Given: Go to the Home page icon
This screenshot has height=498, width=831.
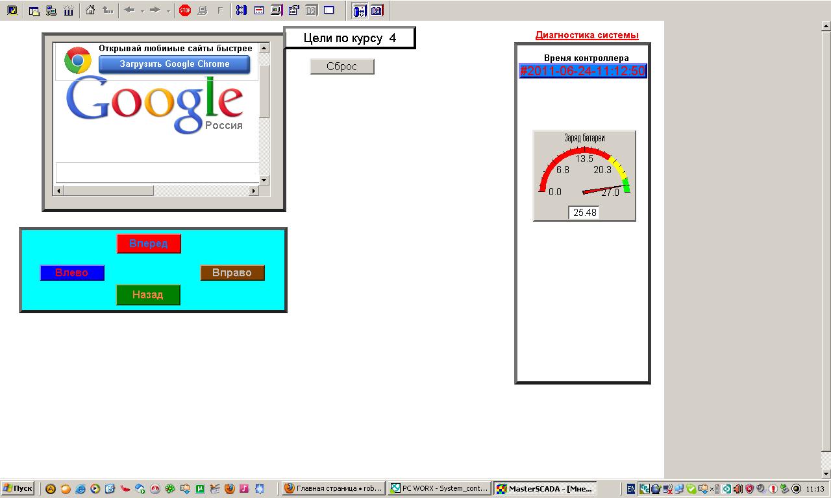Looking at the screenshot, I should [x=91, y=10].
